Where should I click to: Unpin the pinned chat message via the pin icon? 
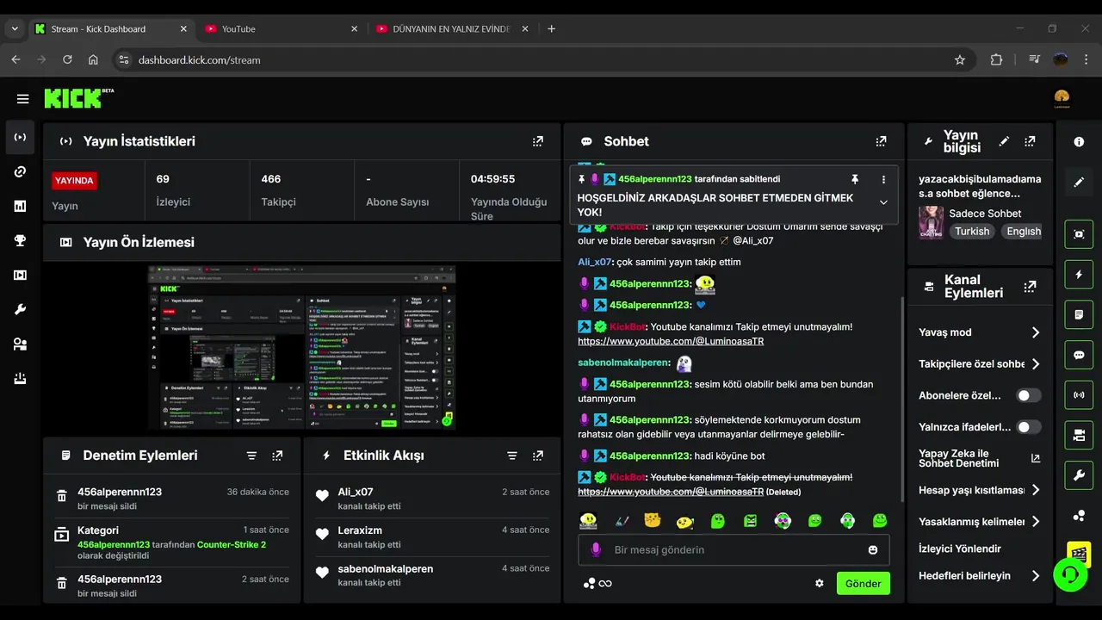click(855, 179)
